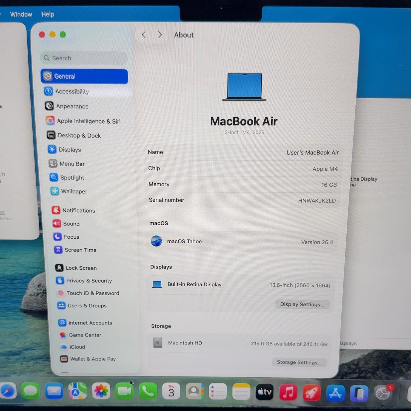411x411 pixels.
Task: Open Focus settings
Action: pyautogui.click(x=66, y=237)
